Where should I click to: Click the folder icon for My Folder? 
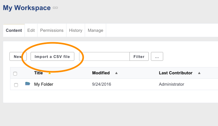point(28,83)
